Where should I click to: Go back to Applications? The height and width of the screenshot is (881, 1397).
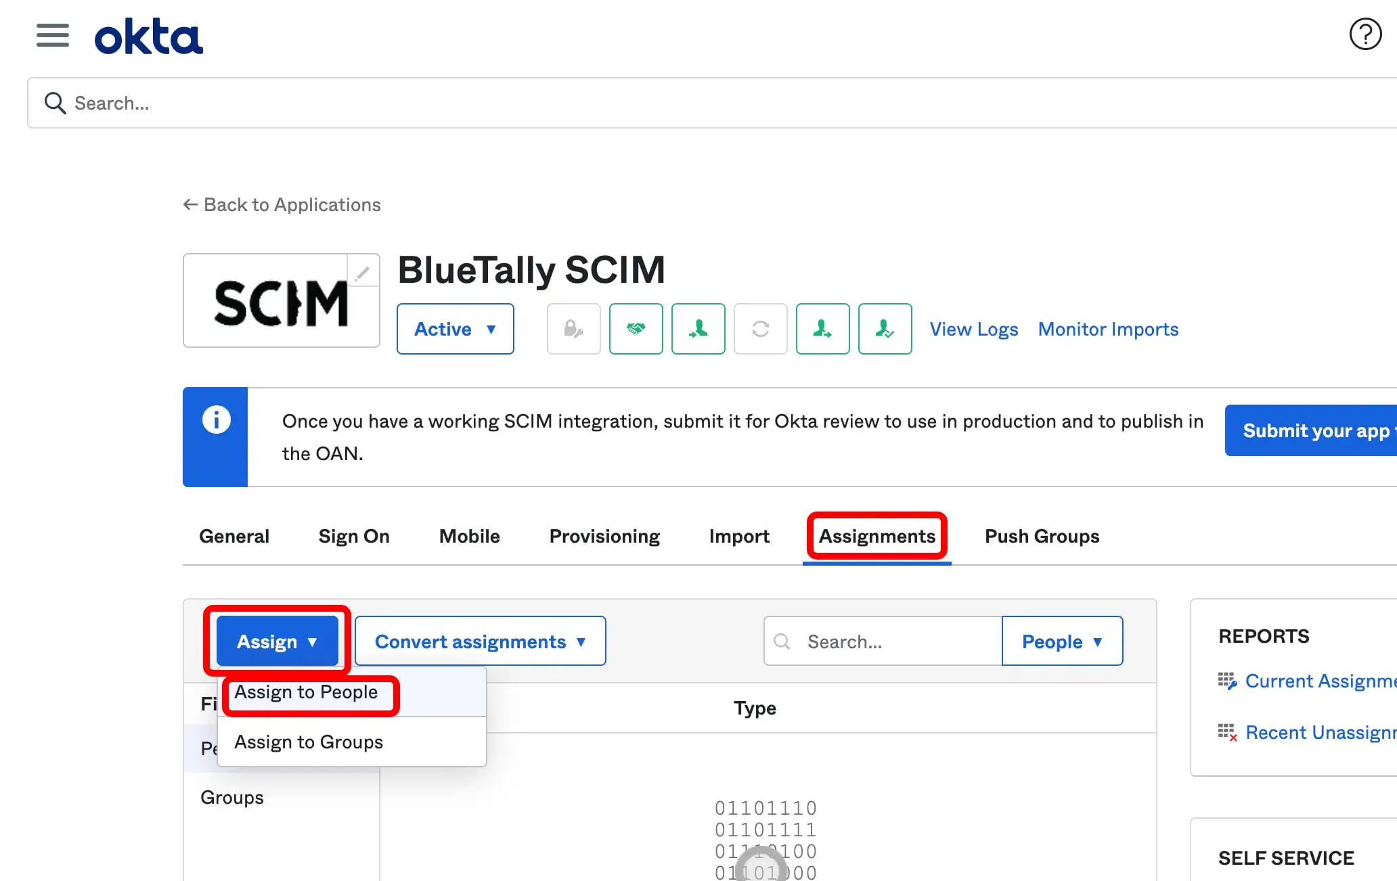click(282, 204)
